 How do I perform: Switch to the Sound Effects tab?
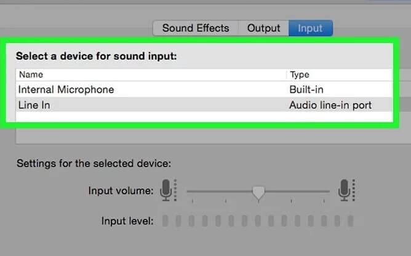tap(196, 28)
